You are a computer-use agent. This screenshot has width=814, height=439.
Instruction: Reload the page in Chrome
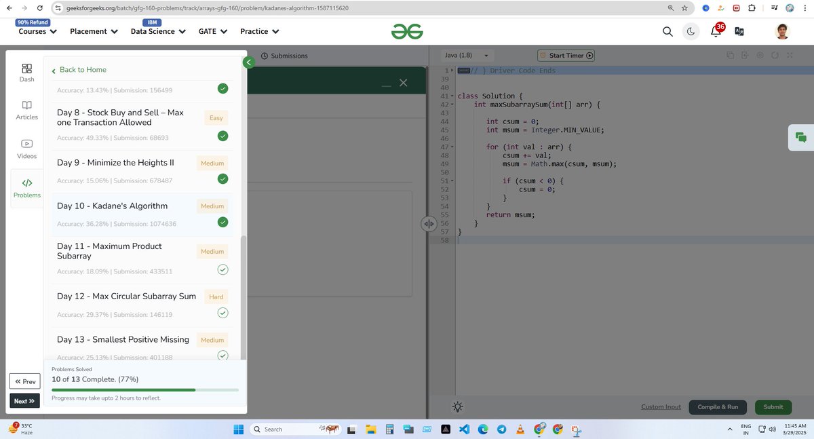click(41, 7)
